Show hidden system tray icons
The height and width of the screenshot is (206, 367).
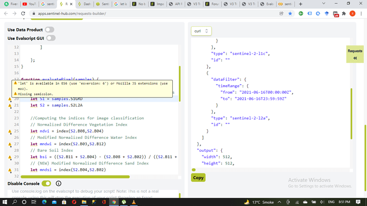(x=279, y=202)
